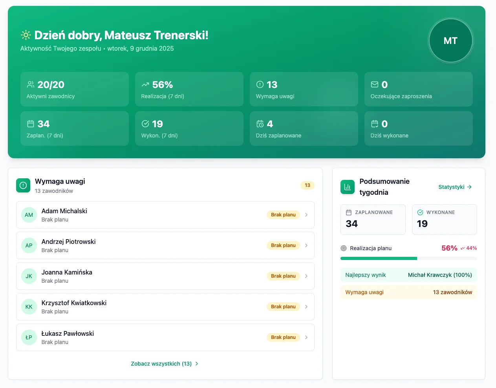Click the Realizacja planu progress bar
496x388 pixels.
[x=408, y=258]
